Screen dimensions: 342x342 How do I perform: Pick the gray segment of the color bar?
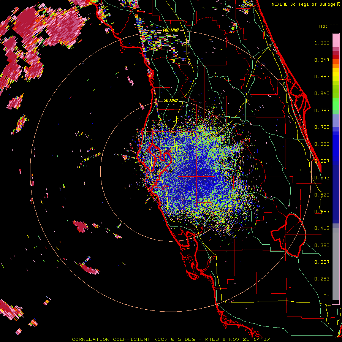tap(336, 264)
